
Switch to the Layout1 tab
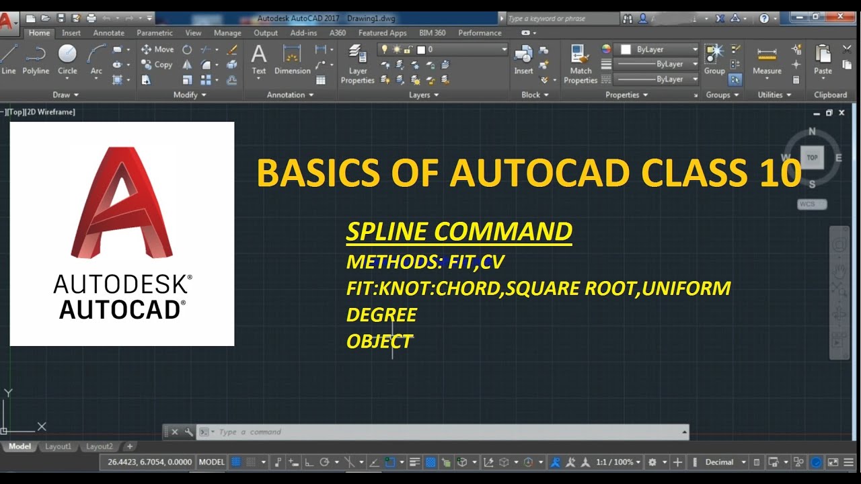point(58,446)
